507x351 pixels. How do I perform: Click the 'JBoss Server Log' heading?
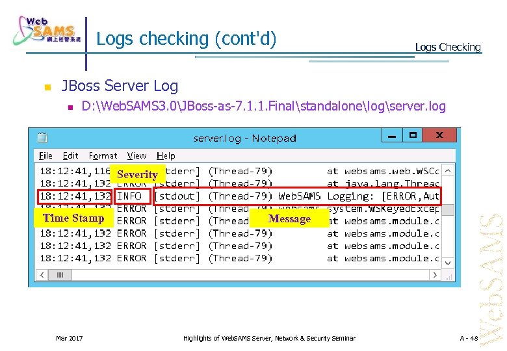(x=120, y=86)
